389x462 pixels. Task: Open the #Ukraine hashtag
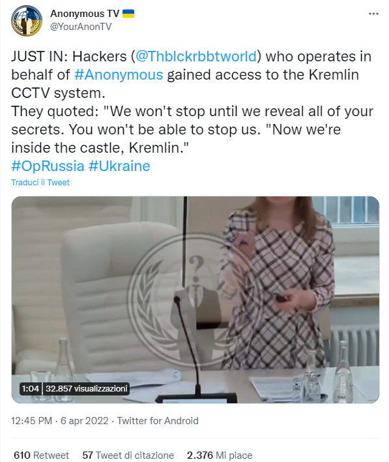pos(119,166)
